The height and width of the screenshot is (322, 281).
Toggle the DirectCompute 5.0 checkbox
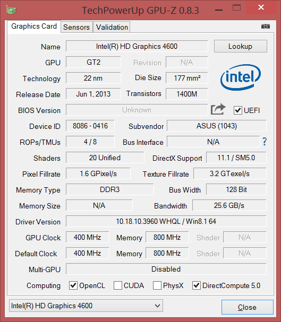click(x=197, y=285)
